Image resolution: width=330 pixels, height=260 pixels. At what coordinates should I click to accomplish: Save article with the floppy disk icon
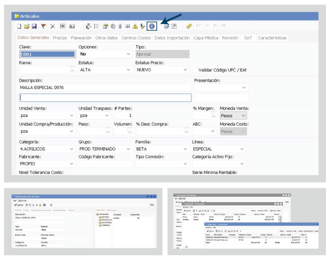click(x=34, y=26)
